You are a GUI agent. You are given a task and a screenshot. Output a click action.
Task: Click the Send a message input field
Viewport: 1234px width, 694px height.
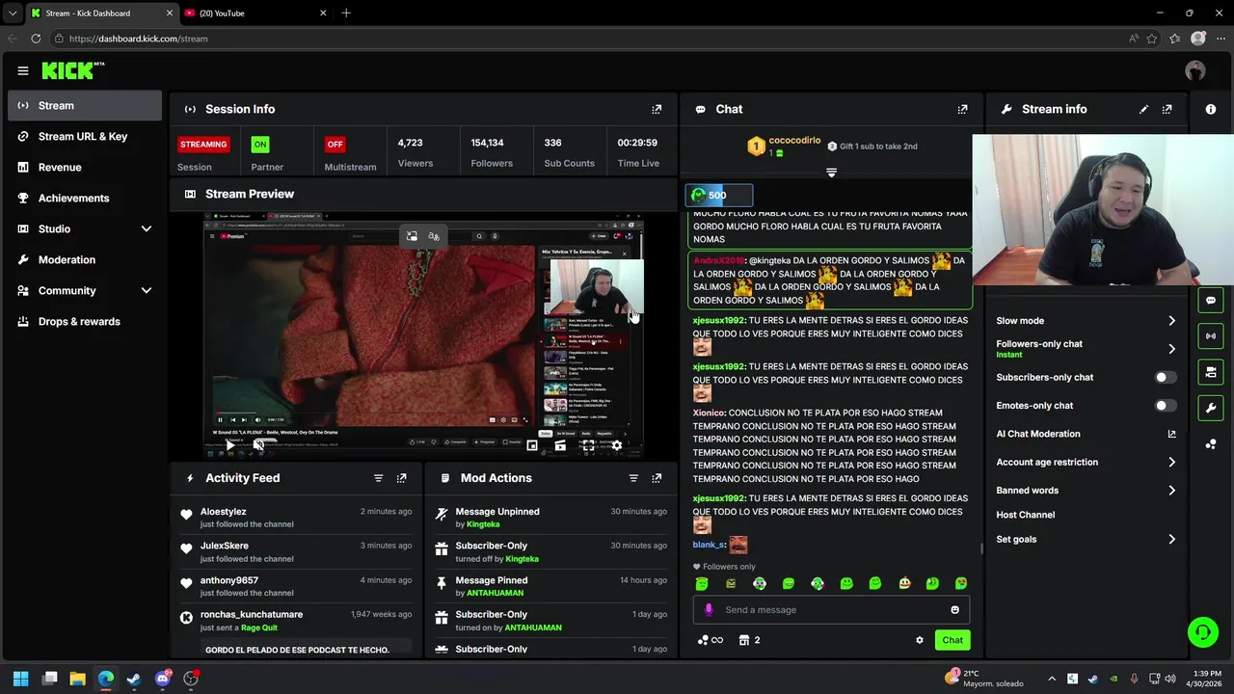click(831, 609)
